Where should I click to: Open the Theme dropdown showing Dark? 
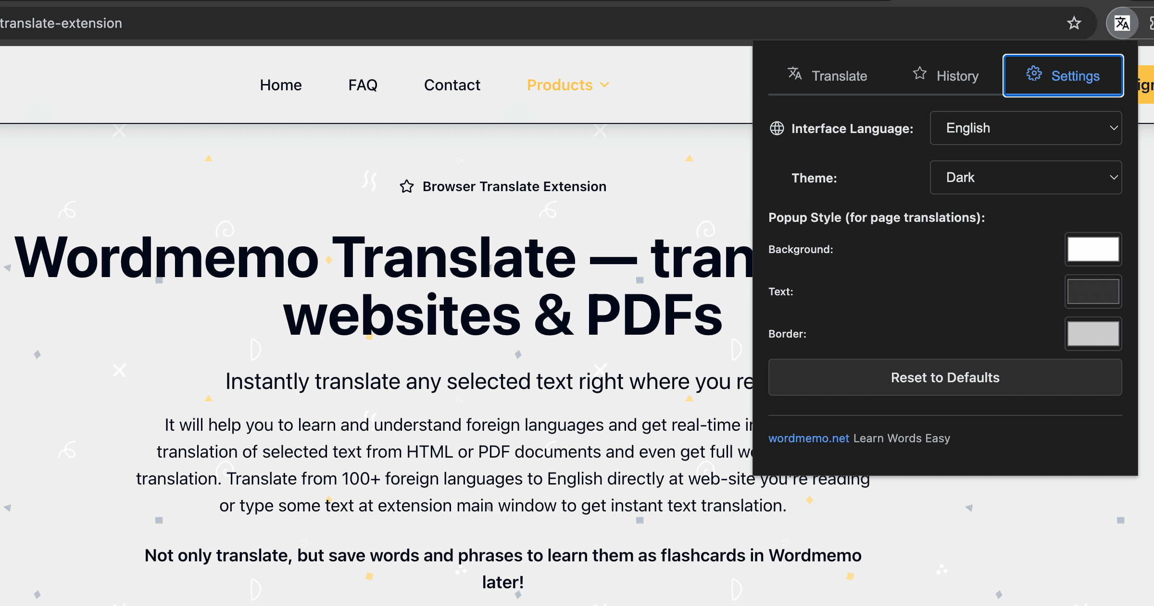[1027, 177]
